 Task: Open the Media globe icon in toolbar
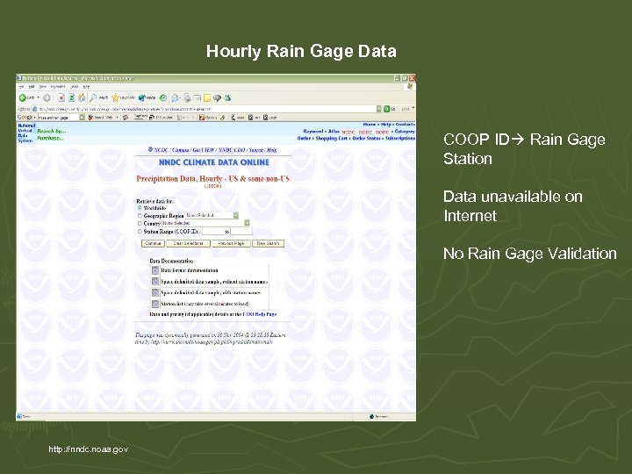[142, 97]
